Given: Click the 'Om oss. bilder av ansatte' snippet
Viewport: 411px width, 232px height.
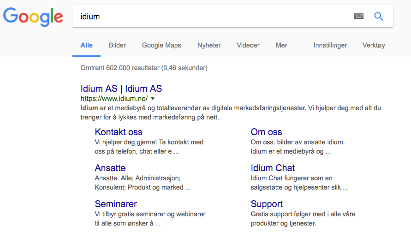Looking at the screenshot, I should pyautogui.click(x=298, y=147).
